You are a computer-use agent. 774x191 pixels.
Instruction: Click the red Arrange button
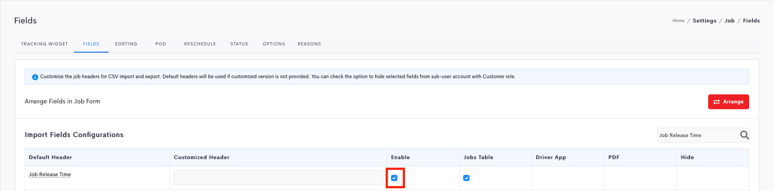(x=728, y=102)
